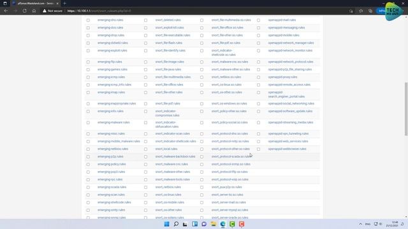
Task: Open snort_protocol-voip.so.rules link
Action: point(229,179)
